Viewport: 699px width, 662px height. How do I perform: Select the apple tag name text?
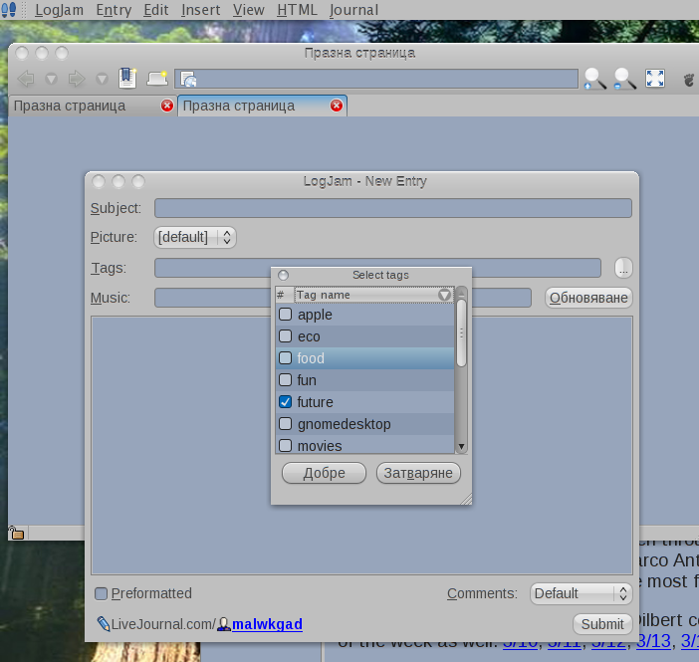315,315
